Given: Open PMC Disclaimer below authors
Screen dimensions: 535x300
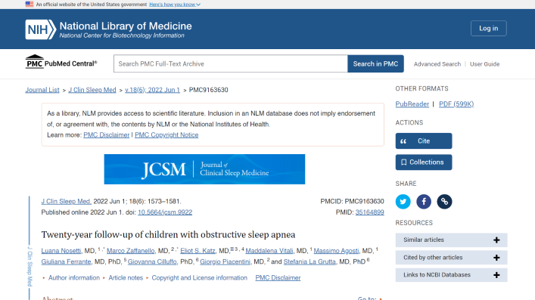Looking at the screenshot, I should click(x=278, y=278).
